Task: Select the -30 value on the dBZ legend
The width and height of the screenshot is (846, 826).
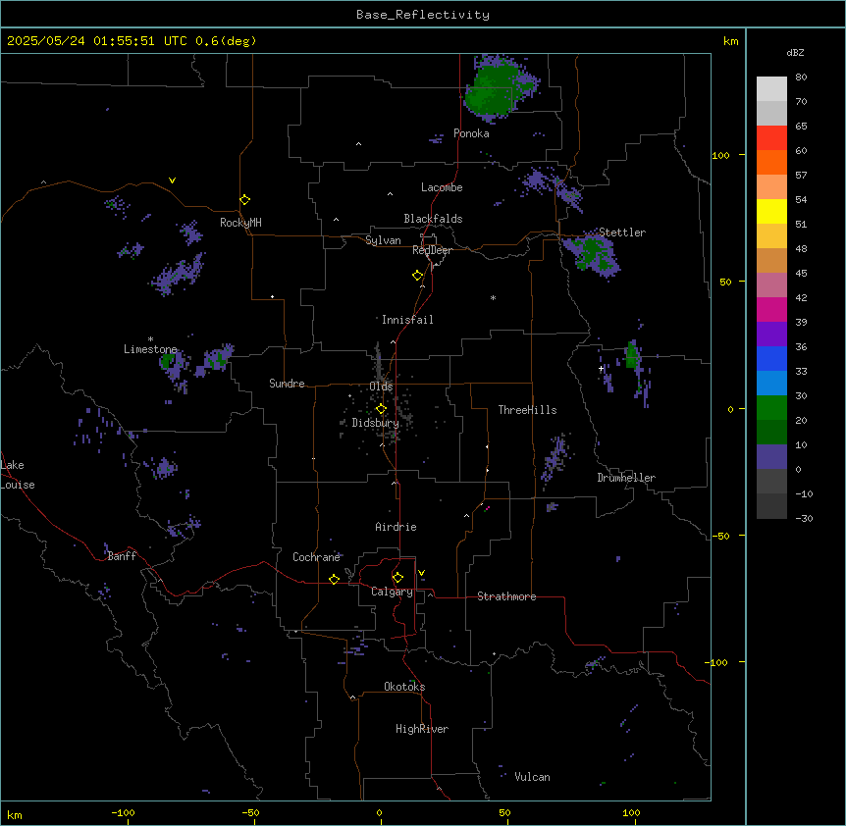Action: [804, 519]
